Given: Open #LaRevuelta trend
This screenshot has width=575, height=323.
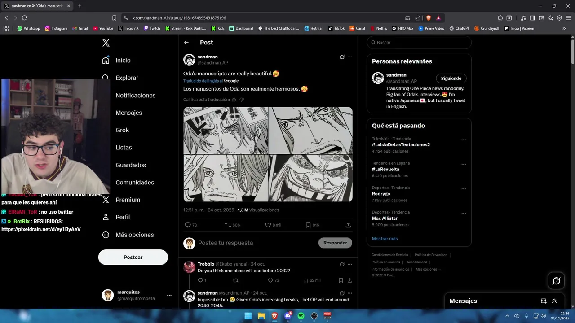Looking at the screenshot, I should (x=385, y=169).
